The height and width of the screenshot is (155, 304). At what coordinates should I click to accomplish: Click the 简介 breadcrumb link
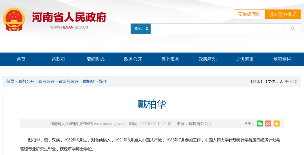pyautogui.click(x=103, y=81)
